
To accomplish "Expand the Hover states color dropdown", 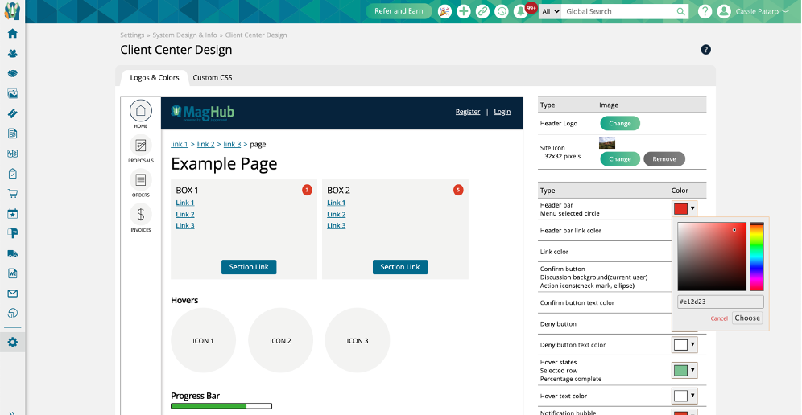I will (x=683, y=371).
